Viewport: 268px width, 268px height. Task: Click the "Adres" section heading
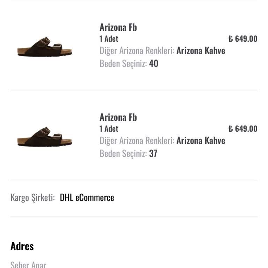[x=22, y=246]
